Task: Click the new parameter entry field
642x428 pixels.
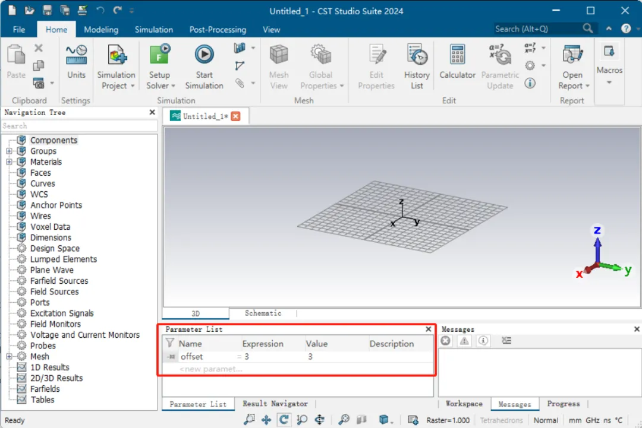Action: point(298,369)
